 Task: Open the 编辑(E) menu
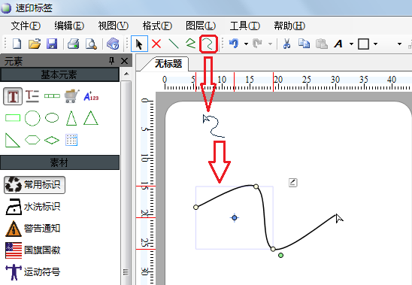69,26
